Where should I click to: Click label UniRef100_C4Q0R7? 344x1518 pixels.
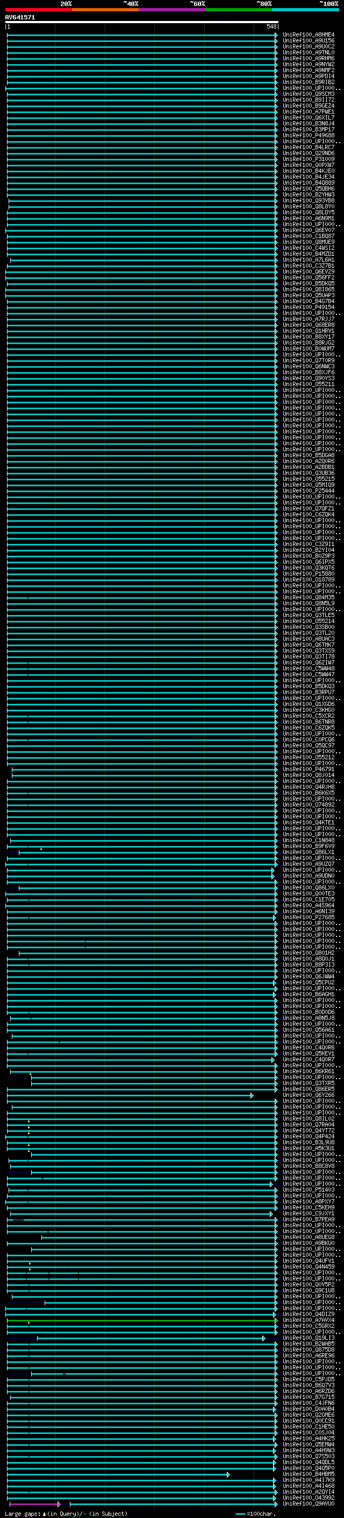(308, 1060)
